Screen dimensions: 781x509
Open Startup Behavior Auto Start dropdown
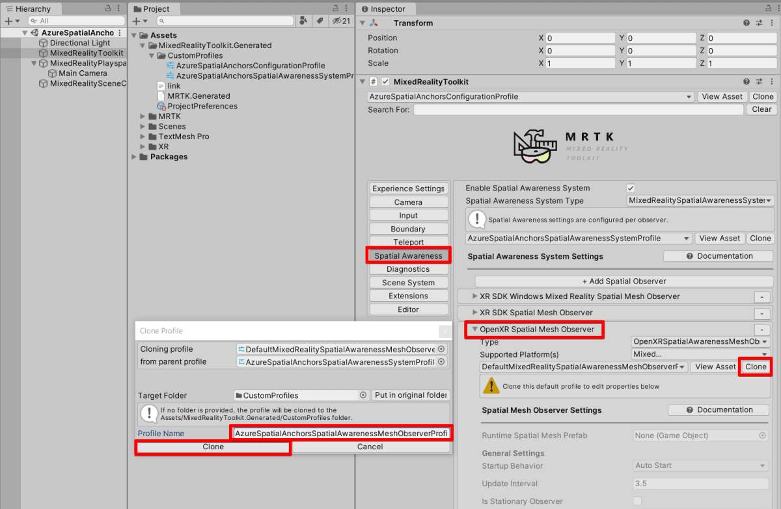(702, 465)
